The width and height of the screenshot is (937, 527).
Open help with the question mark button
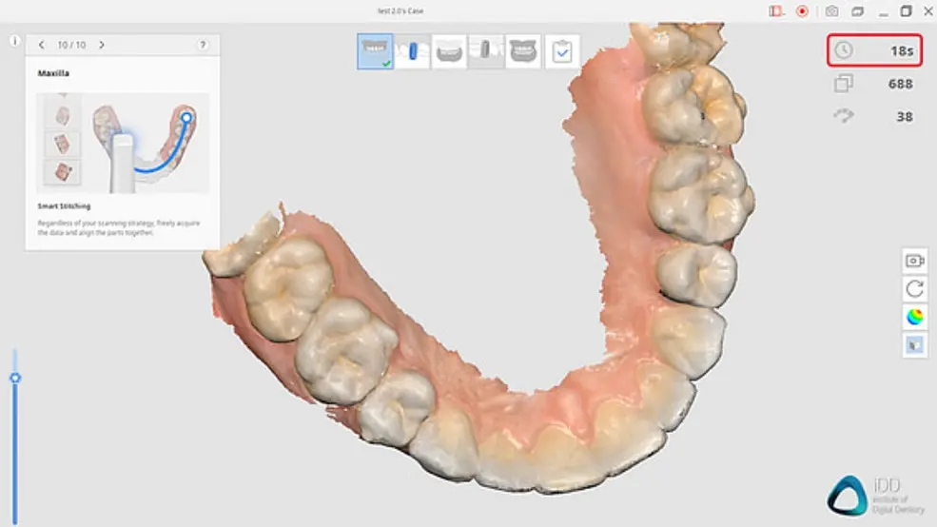pos(203,45)
